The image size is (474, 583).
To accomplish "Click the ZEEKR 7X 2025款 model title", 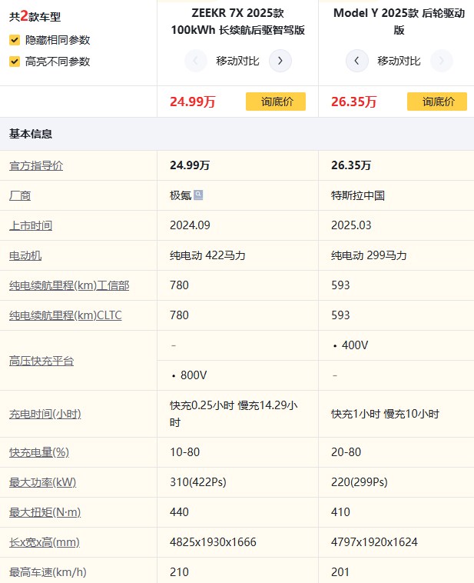I will pos(237,22).
